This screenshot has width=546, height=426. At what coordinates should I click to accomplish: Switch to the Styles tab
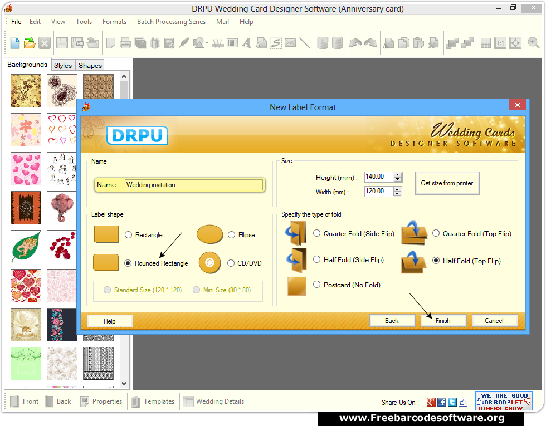[x=62, y=66]
